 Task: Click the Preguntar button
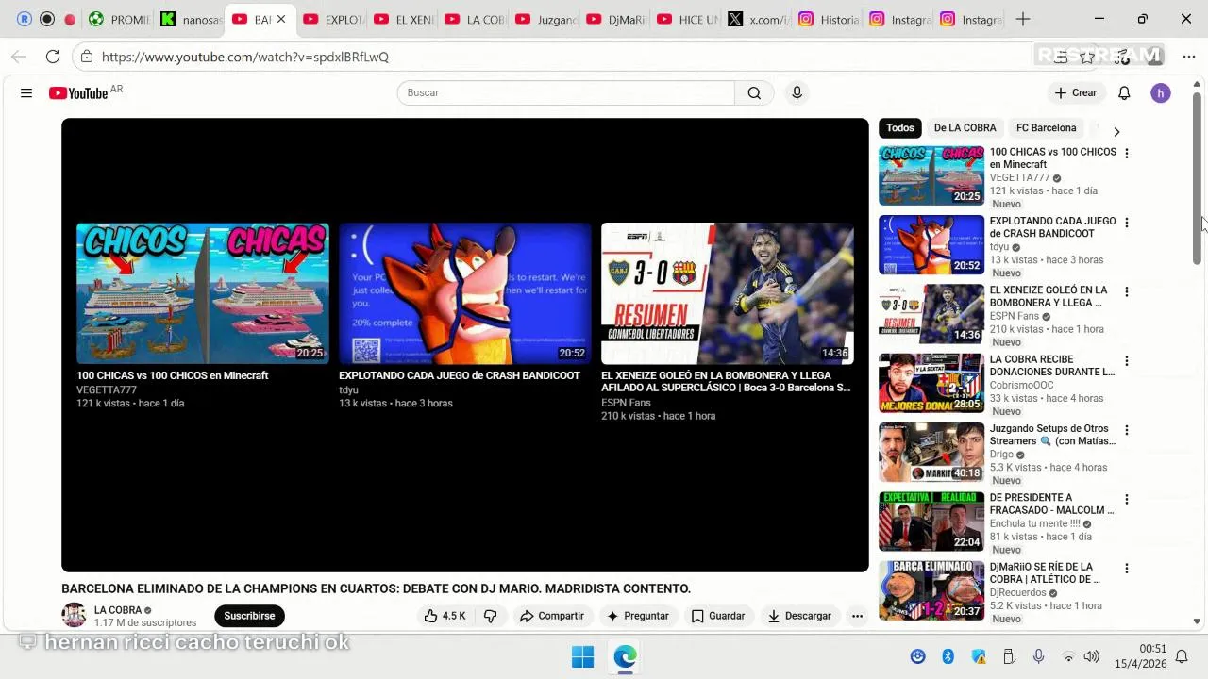(637, 616)
